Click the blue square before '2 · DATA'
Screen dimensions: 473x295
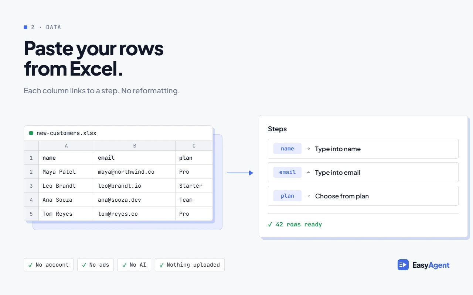point(25,27)
